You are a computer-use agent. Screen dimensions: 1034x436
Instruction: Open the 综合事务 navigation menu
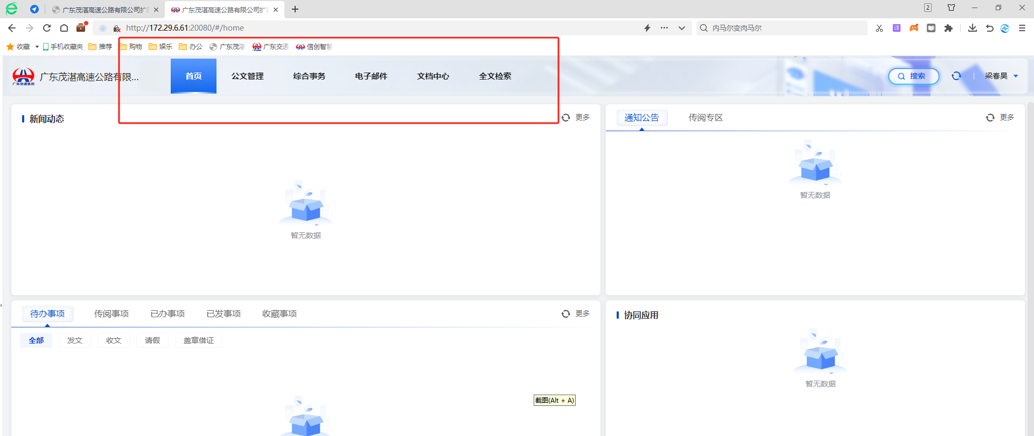pyautogui.click(x=310, y=76)
